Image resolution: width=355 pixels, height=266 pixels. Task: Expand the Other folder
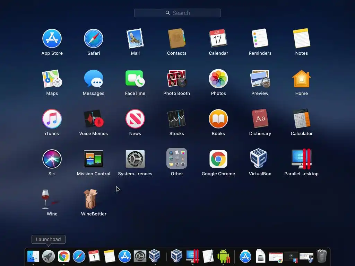[x=176, y=158]
